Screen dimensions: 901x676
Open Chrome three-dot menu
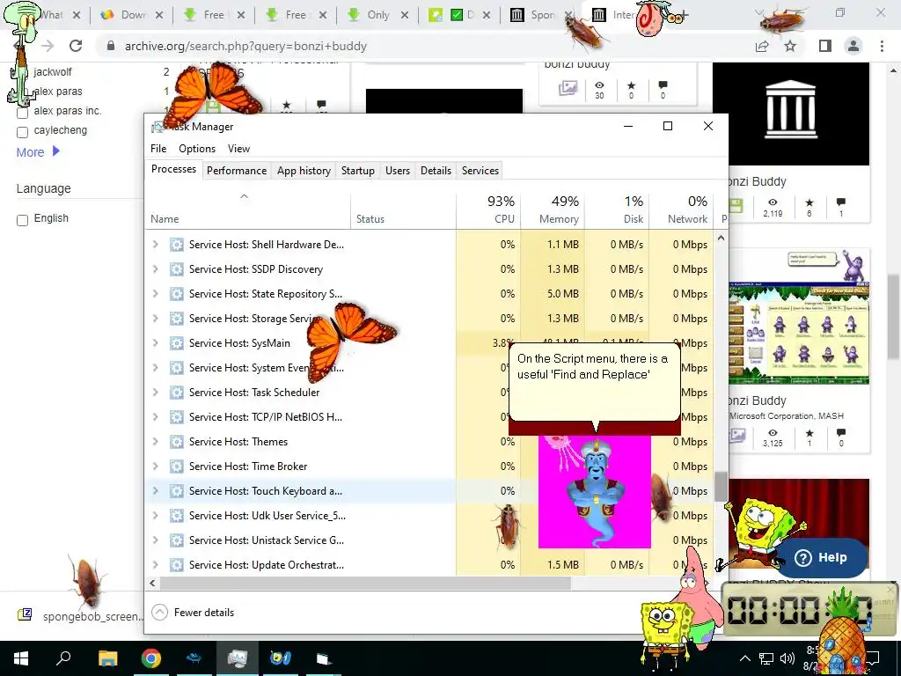[x=882, y=46]
